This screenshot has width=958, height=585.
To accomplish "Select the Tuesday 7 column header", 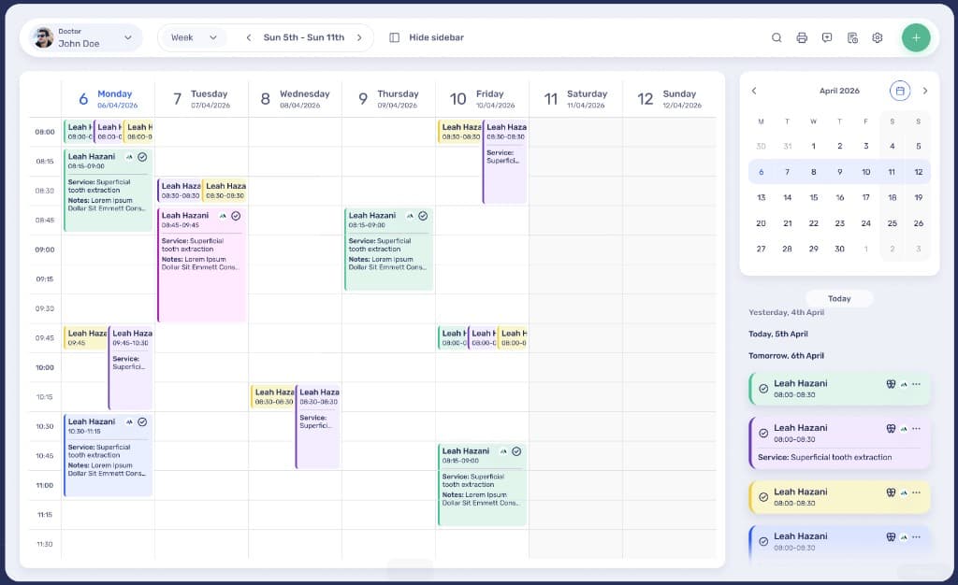I will click(x=202, y=98).
